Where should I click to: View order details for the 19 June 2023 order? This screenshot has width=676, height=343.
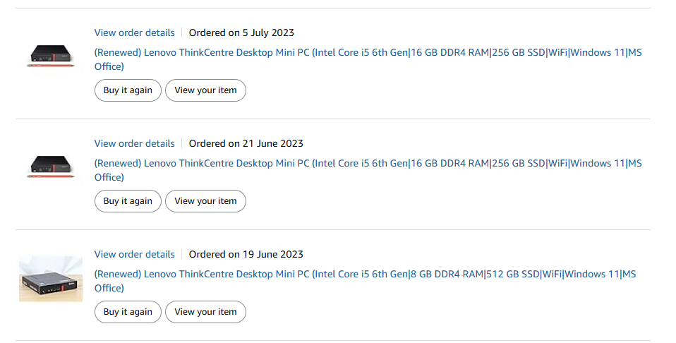pyautogui.click(x=135, y=255)
